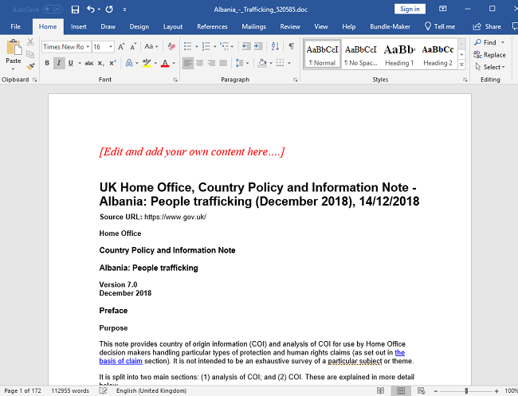This screenshot has height=396, width=518.
Task: Open the References tab
Action: point(212,27)
